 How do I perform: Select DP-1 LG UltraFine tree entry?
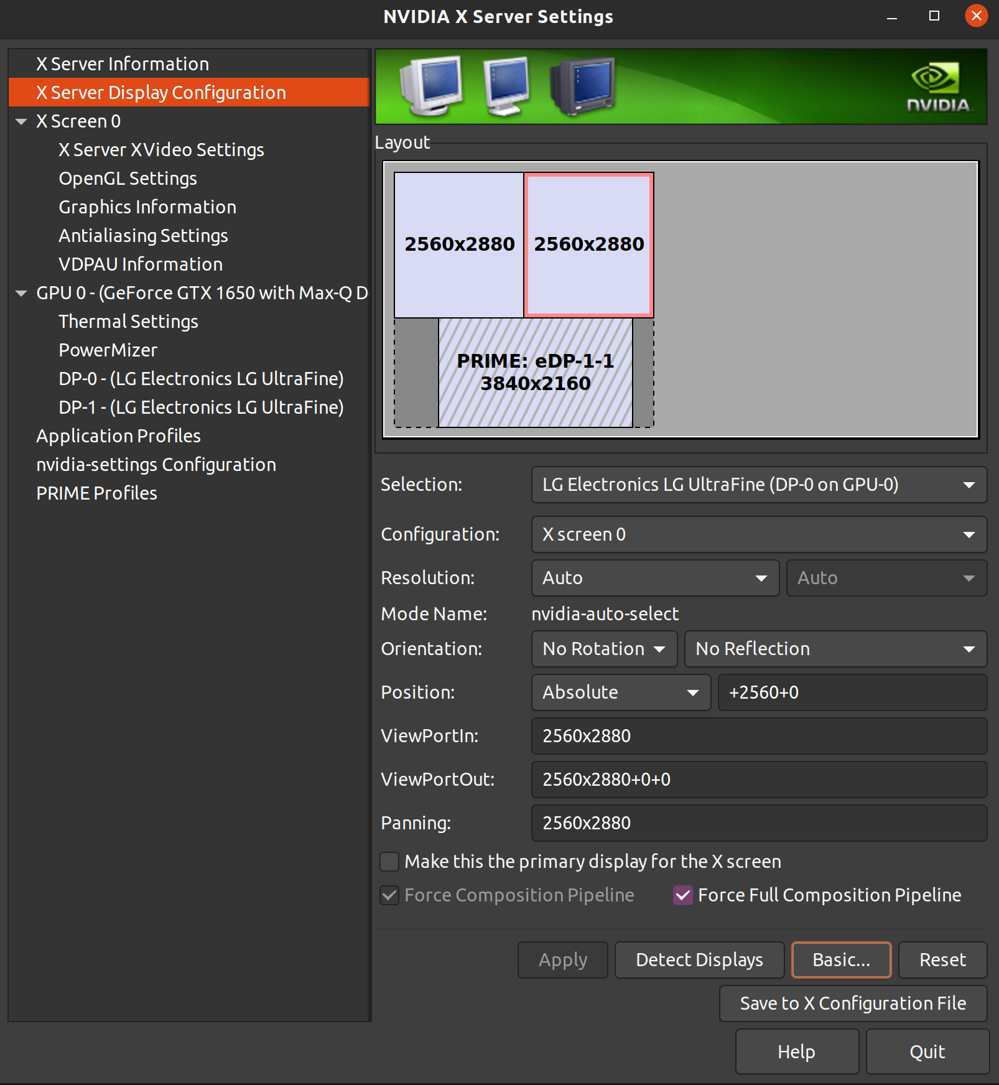point(201,407)
